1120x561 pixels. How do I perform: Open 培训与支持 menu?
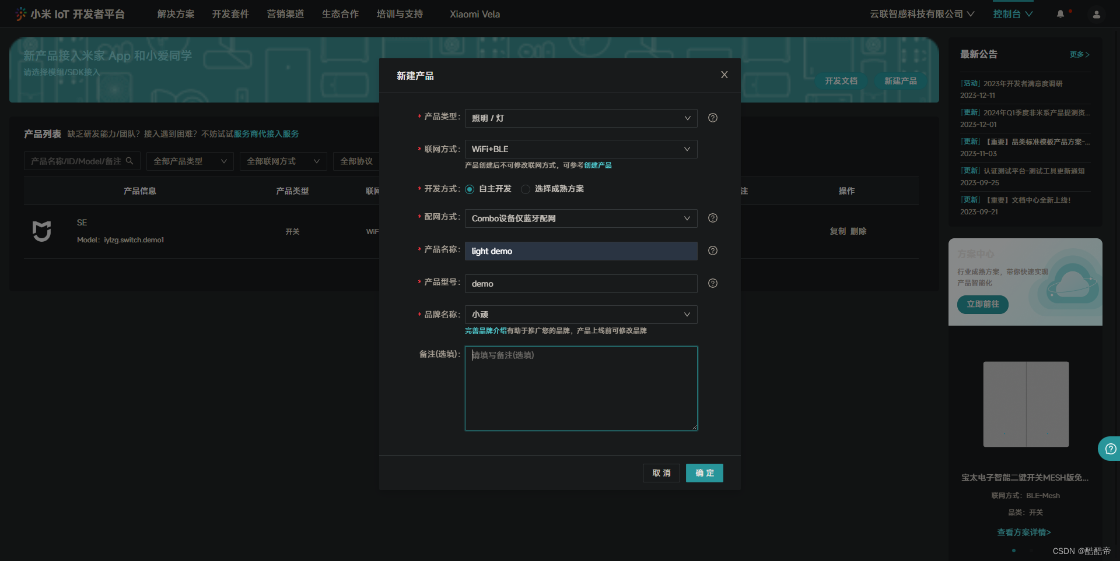[x=400, y=14]
